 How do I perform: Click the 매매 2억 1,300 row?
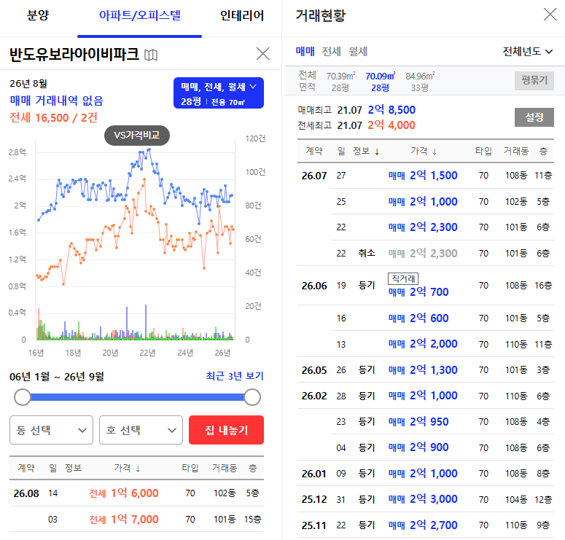(426, 370)
